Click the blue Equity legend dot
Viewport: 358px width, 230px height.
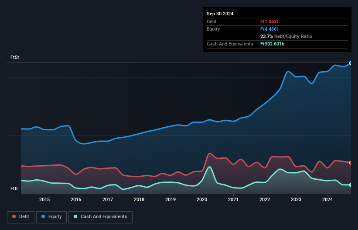[x=43, y=216]
